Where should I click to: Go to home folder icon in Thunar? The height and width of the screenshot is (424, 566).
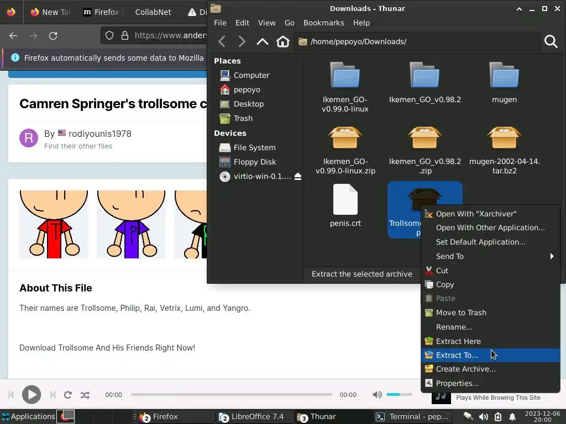[x=282, y=41]
